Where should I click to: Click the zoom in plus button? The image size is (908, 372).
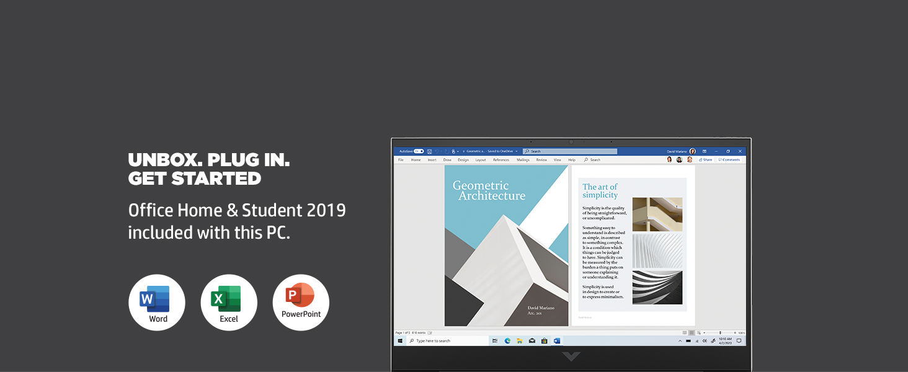click(x=735, y=333)
